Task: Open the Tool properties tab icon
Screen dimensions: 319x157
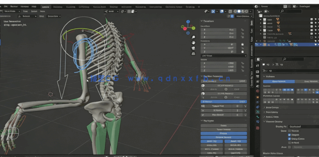Action: tap(258, 65)
